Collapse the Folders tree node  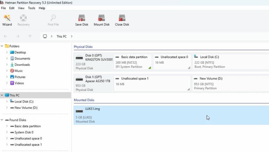(x=2, y=46)
